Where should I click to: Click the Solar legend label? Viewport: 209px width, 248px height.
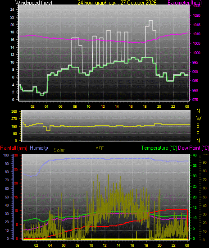pyautogui.click(x=59, y=150)
